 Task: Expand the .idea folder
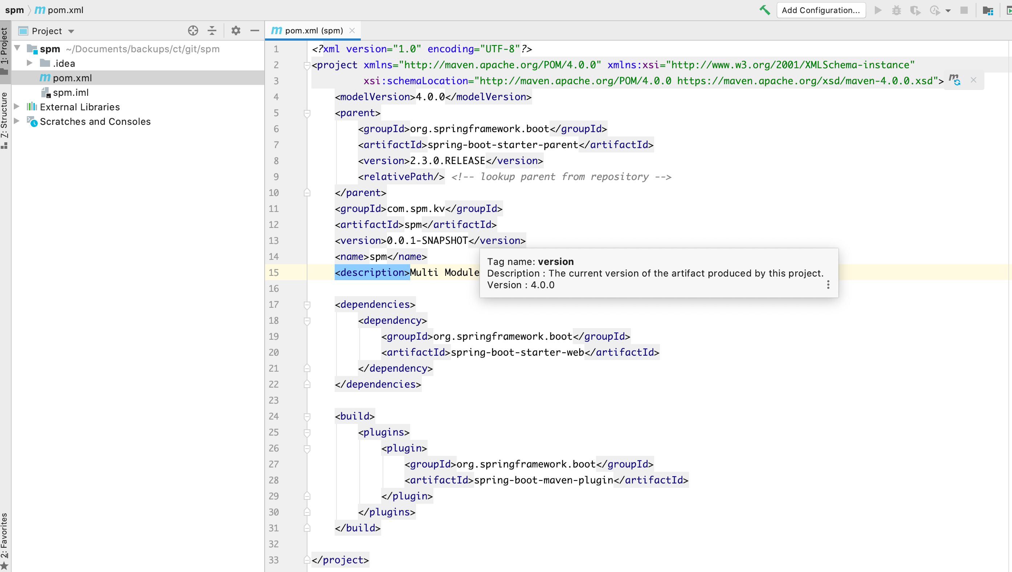click(x=29, y=63)
